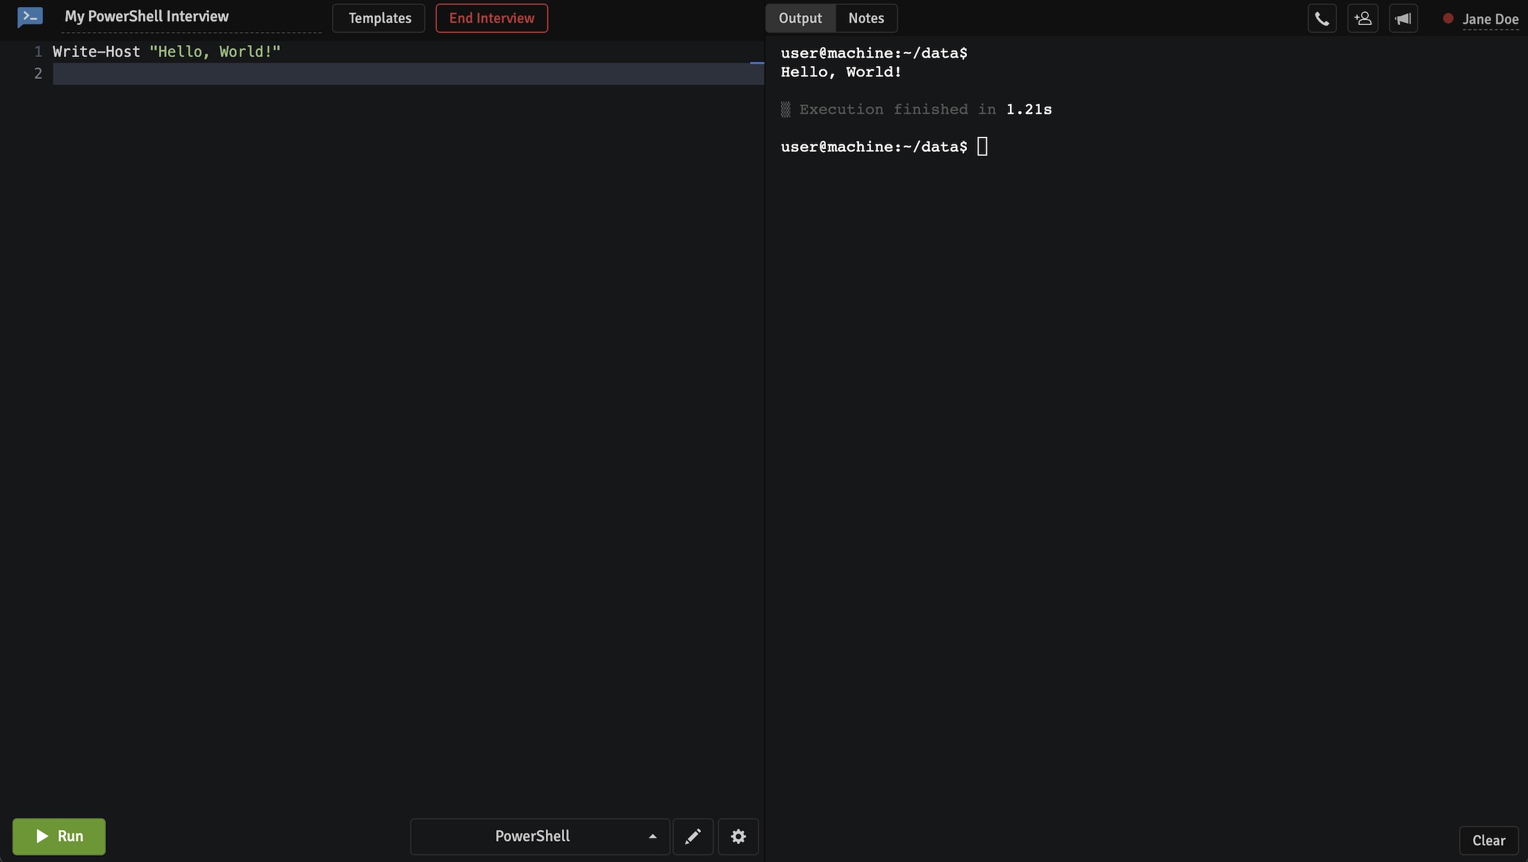Toggle the recording status indicator
Viewport: 1528px width, 862px height.
1447,18
